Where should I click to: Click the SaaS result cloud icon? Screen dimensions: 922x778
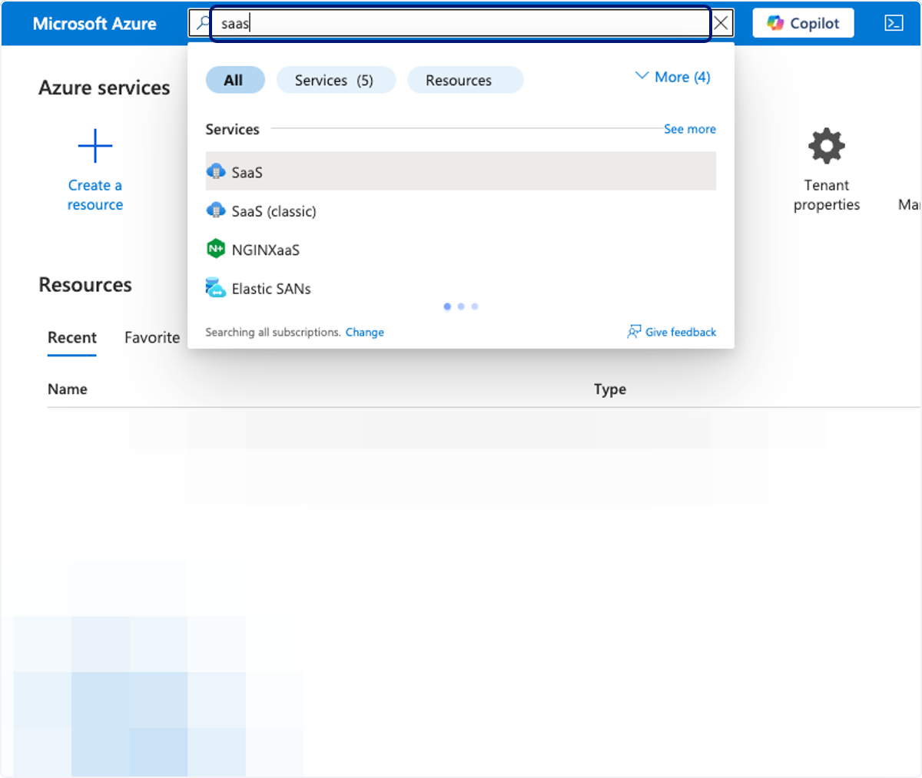pyautogui.click(x=216, y=171)
